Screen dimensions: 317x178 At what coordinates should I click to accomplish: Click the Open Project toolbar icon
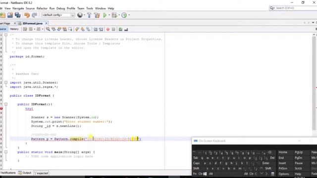coord(10,15)
